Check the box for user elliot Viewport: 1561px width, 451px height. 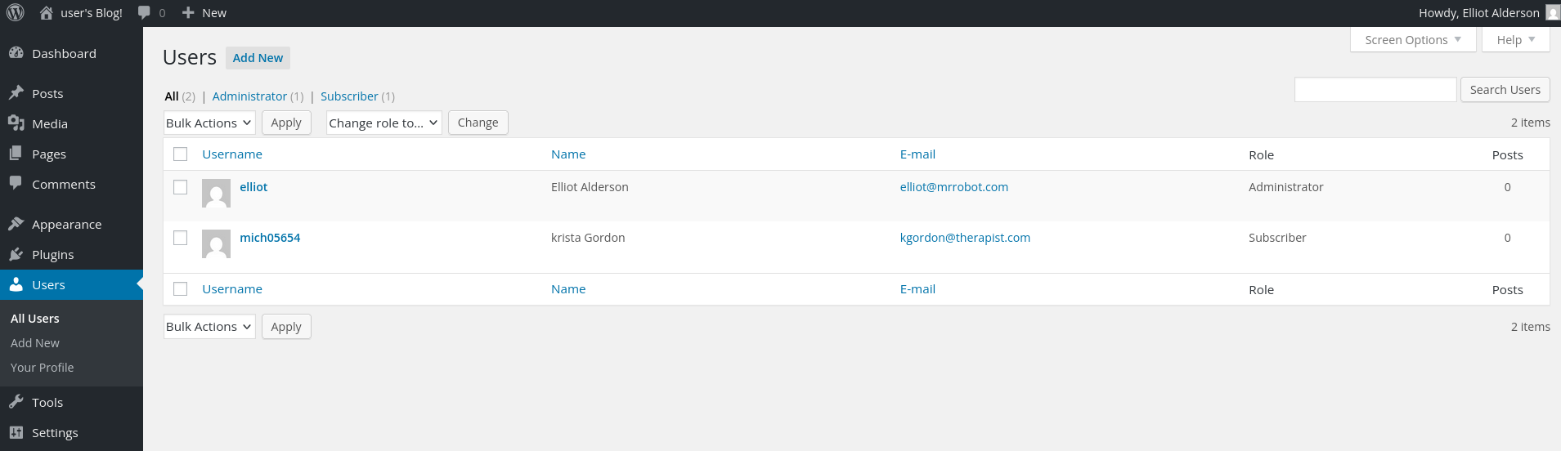(x=181, y=187)
